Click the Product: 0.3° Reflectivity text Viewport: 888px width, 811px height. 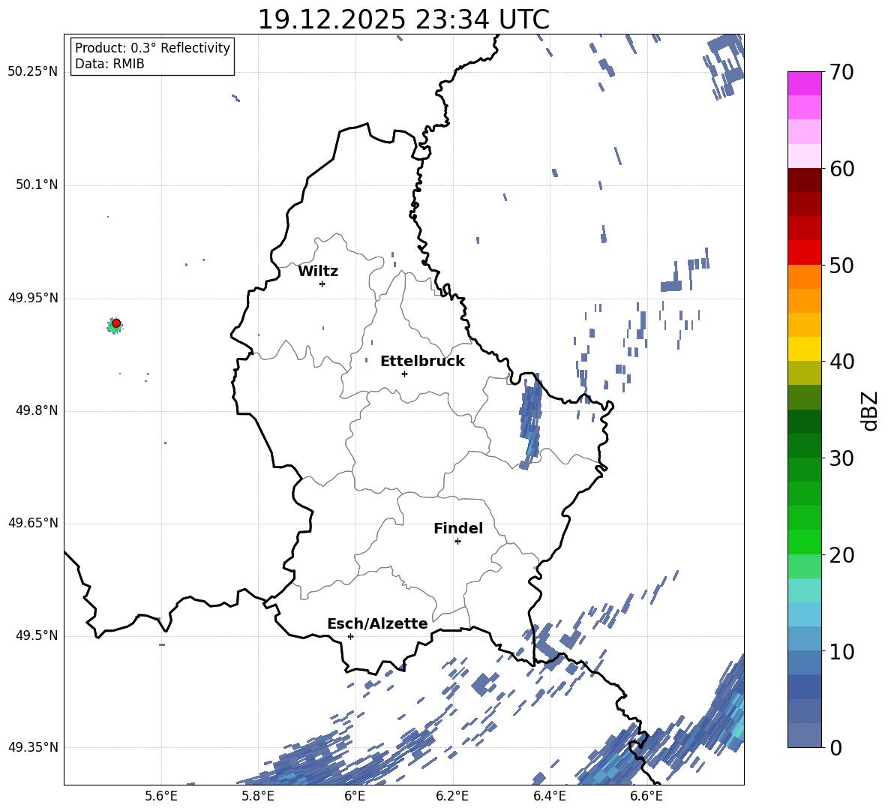pyautogui.click(x=152, y=48)
